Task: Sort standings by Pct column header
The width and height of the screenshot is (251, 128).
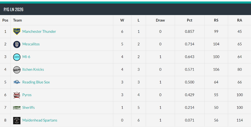Action: pos(190,20)
